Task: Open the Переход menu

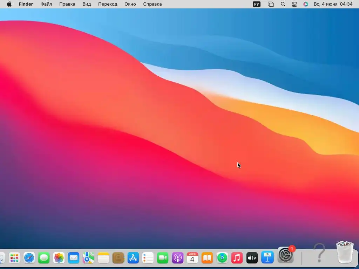Action: pos(108,4)
